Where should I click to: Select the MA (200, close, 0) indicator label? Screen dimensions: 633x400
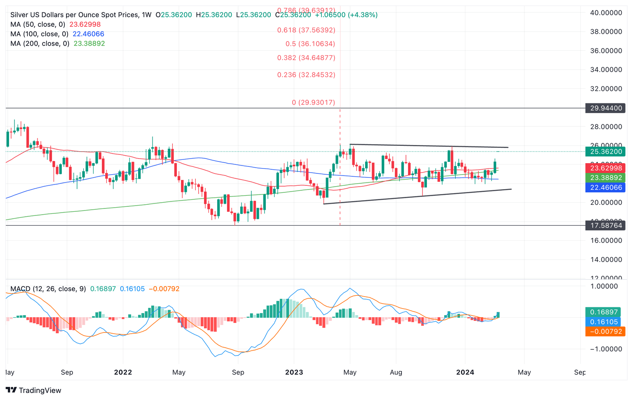point(40,43)
